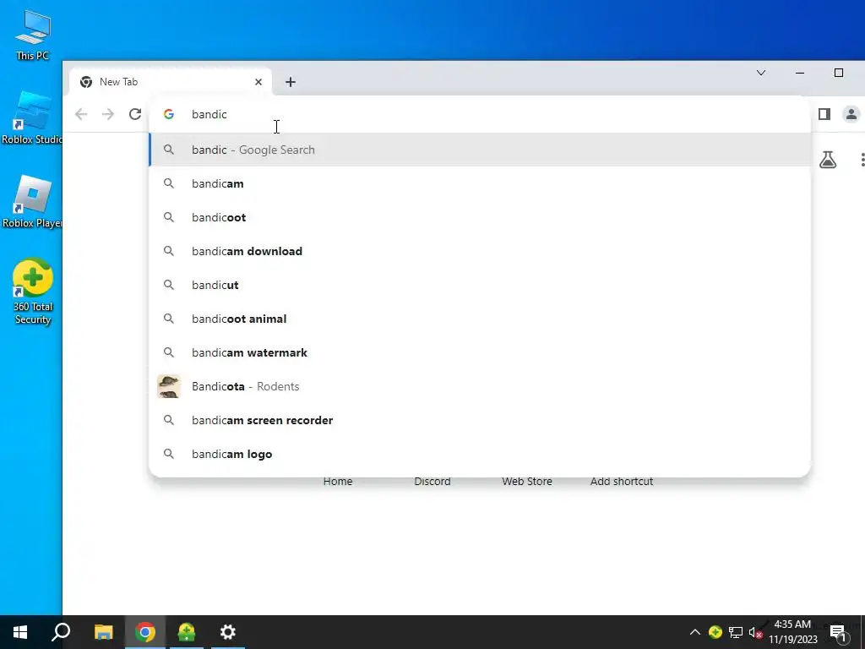Select the New Tab tab
This screenshot has height=649, width=865.
pyautogui.click(x=171, y=82)
